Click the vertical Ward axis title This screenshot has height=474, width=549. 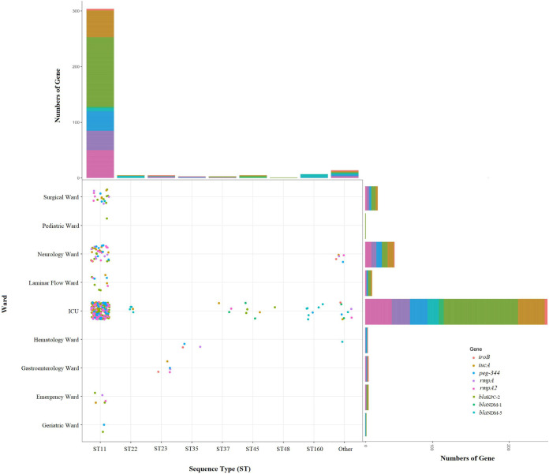pyautogui.click(x=5, y=304)
